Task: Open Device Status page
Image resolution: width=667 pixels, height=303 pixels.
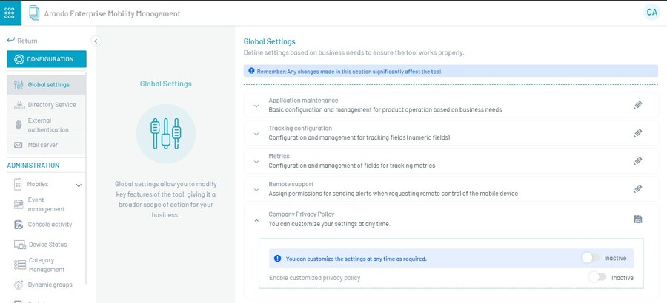Action: click(47, 245)
